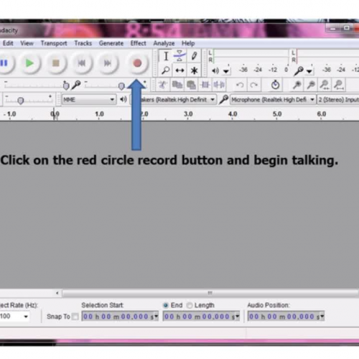The width and height of the screenshot is (359, 359).
Task: Click the playback speed slider handle
Action: 21,101
